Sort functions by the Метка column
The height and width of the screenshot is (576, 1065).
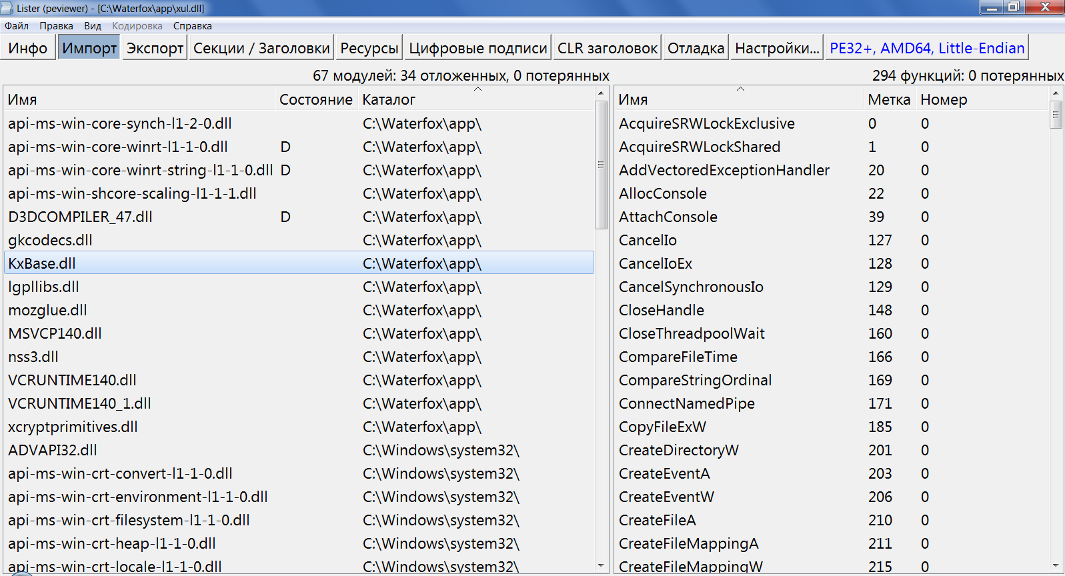[890, 99]
